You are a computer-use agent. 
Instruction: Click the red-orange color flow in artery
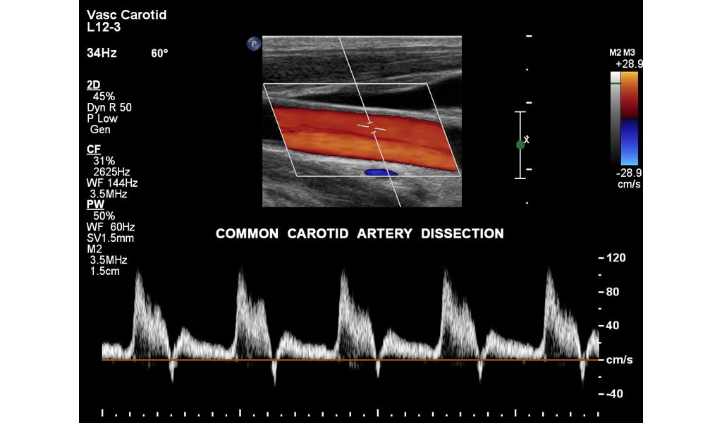[x=366, y=139]
